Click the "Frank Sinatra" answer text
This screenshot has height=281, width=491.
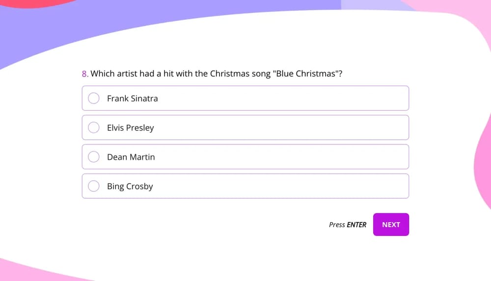click(x=132, y=99)
